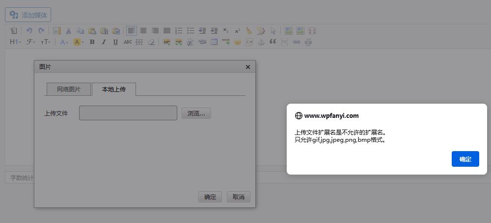Select the 本地上传 tab
491x223 pixels.
point(113,89)
